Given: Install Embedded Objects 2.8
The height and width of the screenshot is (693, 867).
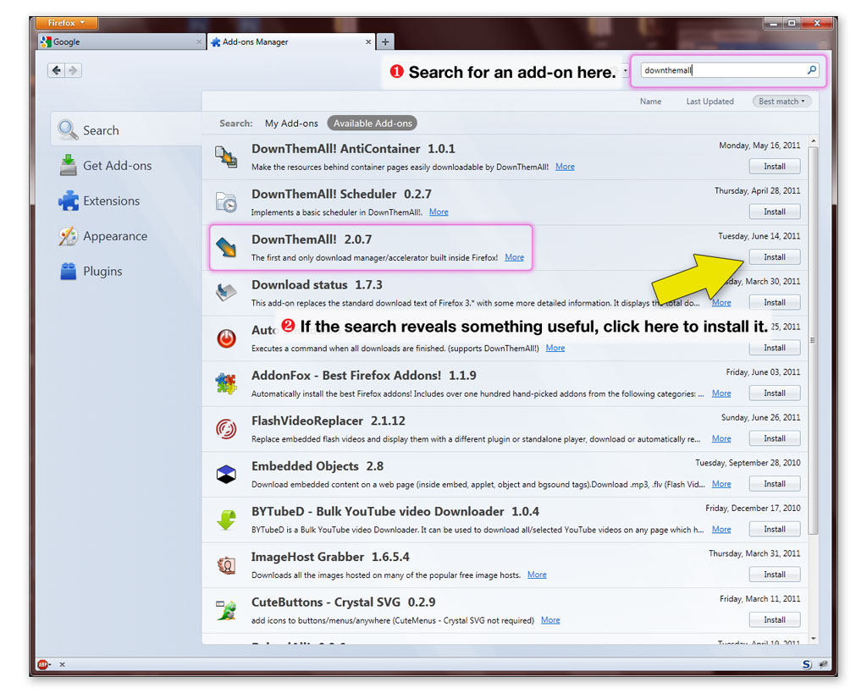Looking at the screenshot, I should click(775, 483).
